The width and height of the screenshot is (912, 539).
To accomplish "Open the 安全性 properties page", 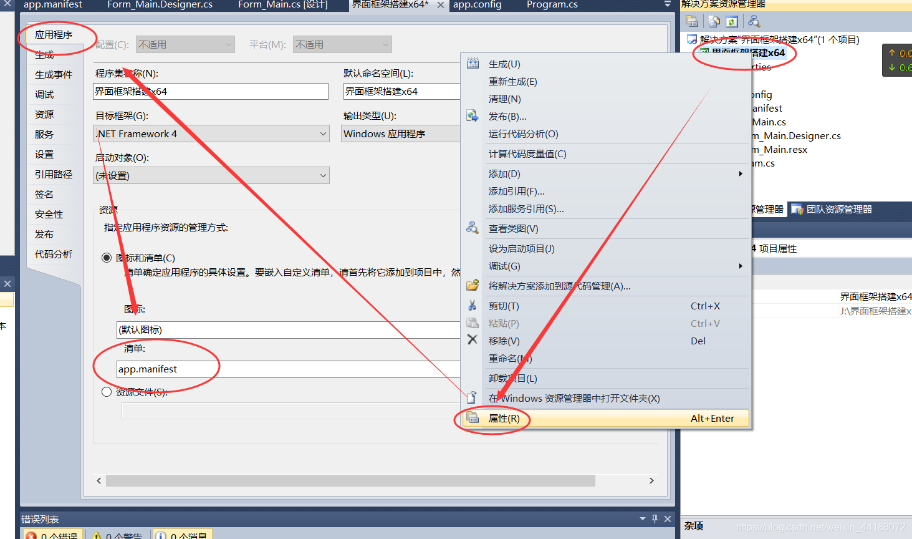I will click(49, 215).
